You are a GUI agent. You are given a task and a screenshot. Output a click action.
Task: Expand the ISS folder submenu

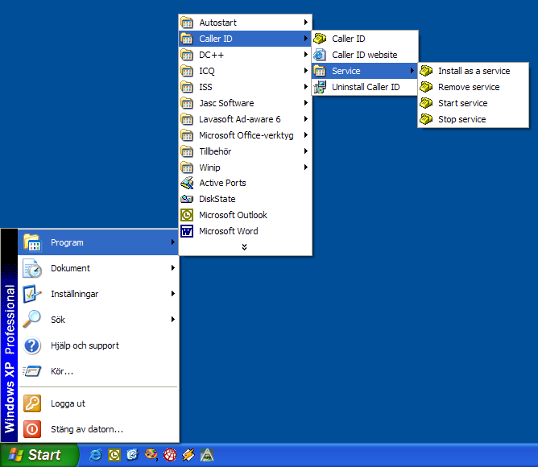point(245,87)
